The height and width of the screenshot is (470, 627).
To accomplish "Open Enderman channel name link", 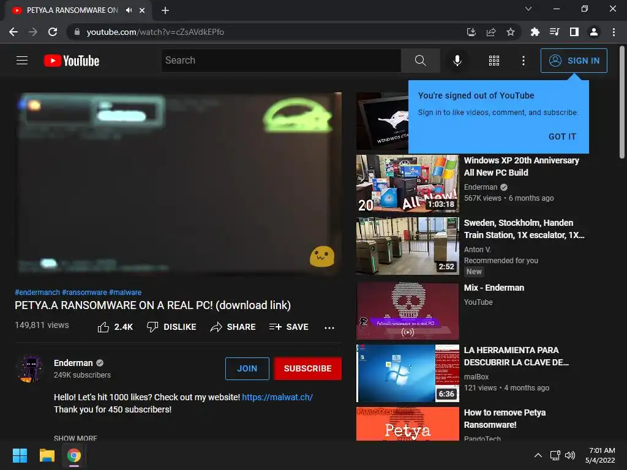I will point(73,363).
